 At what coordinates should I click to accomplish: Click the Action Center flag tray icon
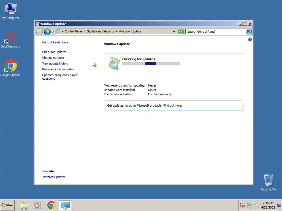coord(243,205)
